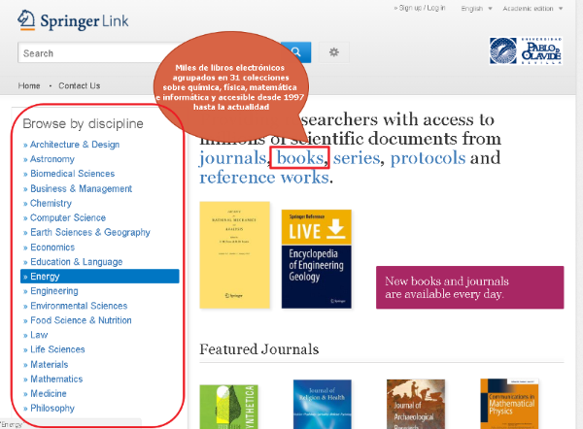Image resolution: width=583 pixels, height=429 pixels.
Task: Open the Chemistry discipline
Action: [51, 203]
